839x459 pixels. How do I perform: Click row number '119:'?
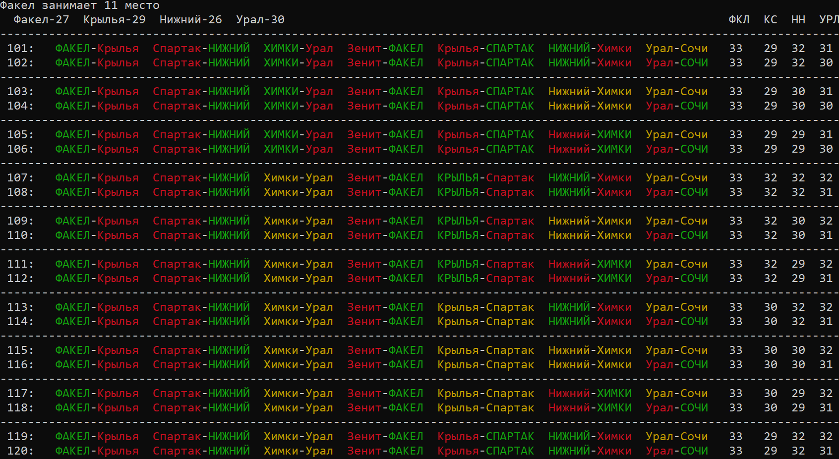pyautogui.click(x=20, y=437)
